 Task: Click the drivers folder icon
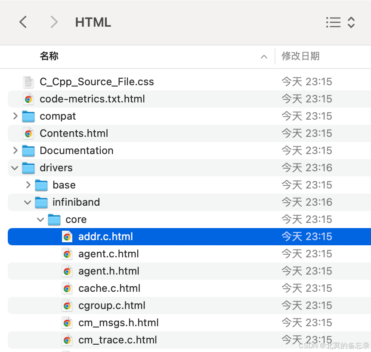click(28, 168)
